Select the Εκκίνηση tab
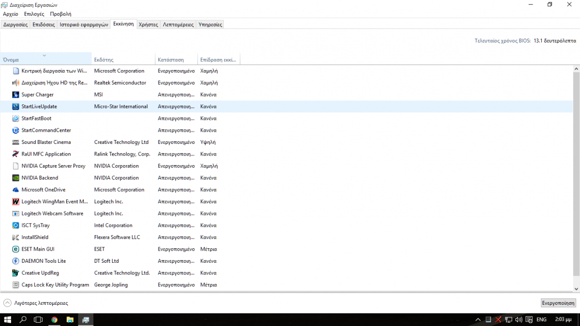The height and width of the screenshot is (326, 580). click(x=123, y=24)
